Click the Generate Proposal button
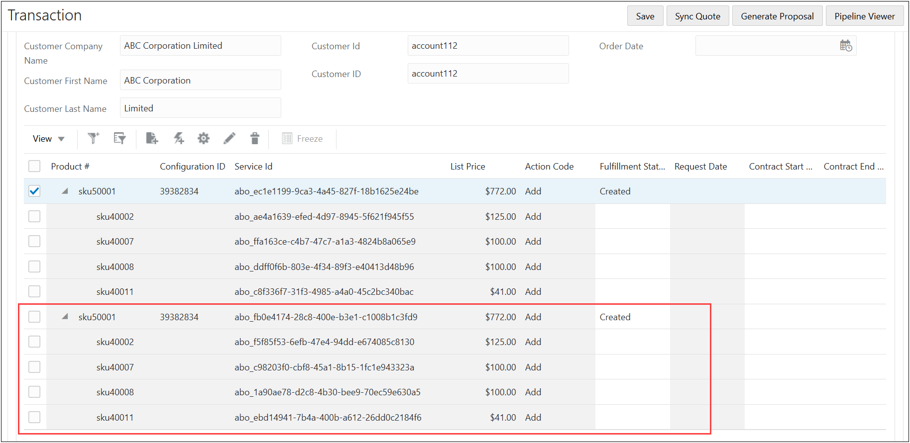Image resolution: width=910 pixels, height=443 pixels. tap(777, 16)
